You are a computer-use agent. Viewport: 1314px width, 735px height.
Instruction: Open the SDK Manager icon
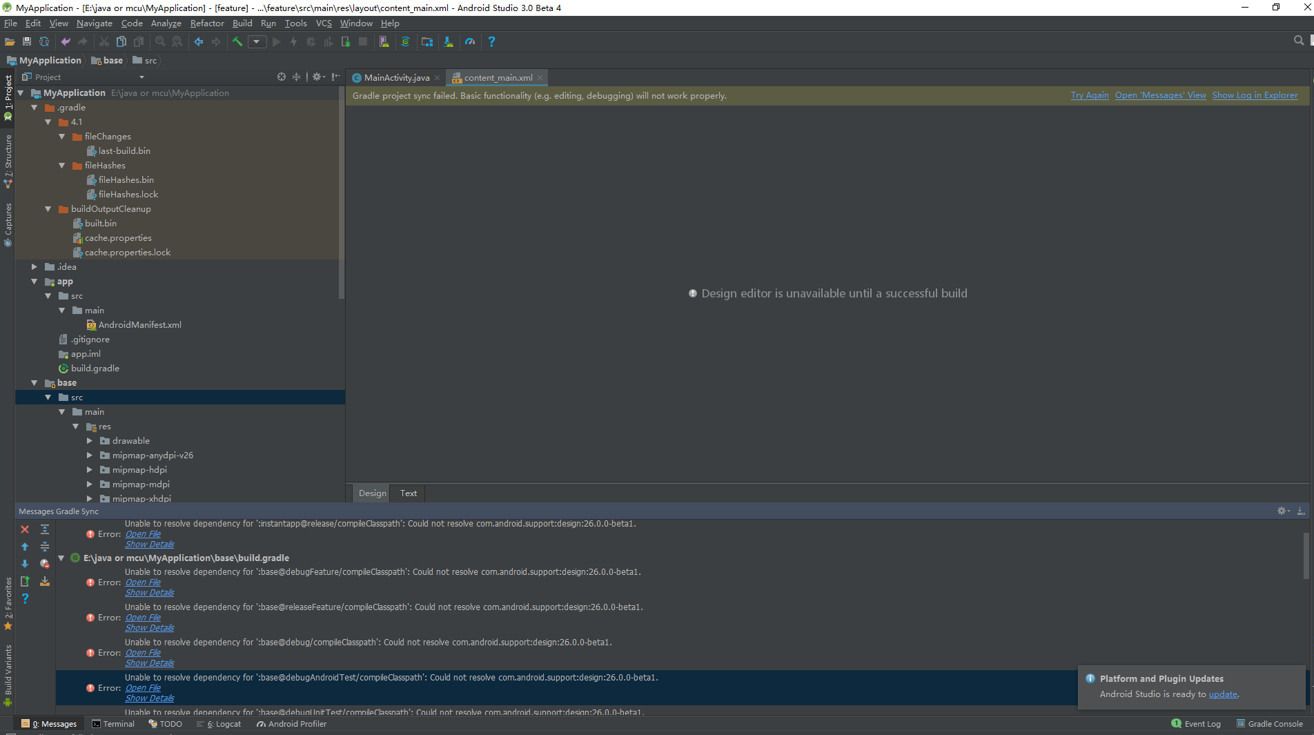[x=449, y=42]
